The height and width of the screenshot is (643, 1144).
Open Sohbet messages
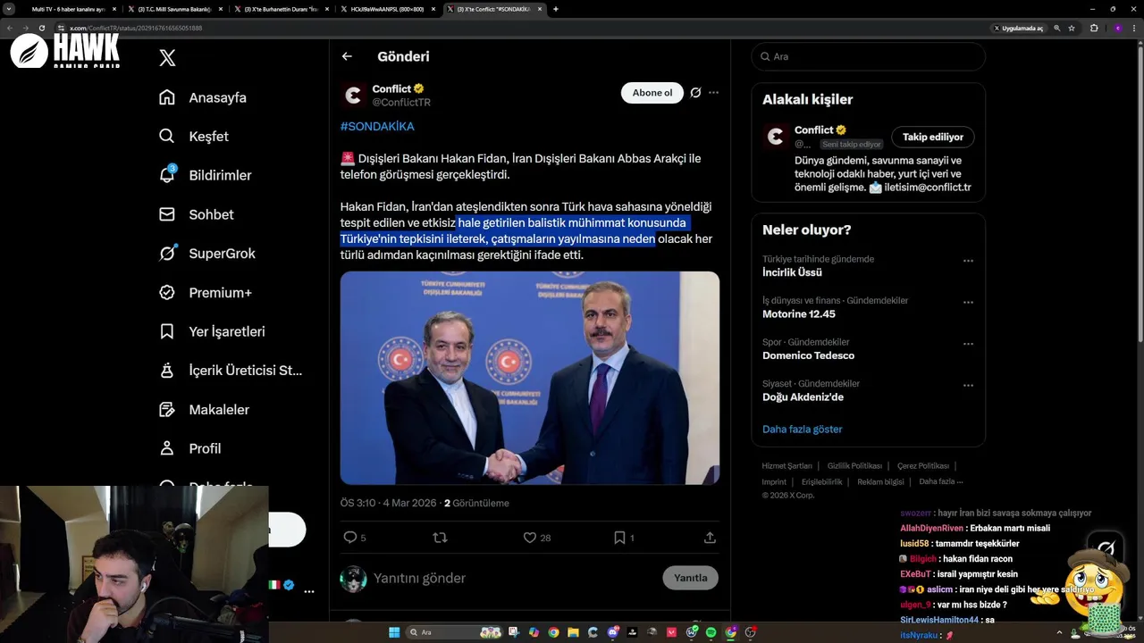[197, 214]
